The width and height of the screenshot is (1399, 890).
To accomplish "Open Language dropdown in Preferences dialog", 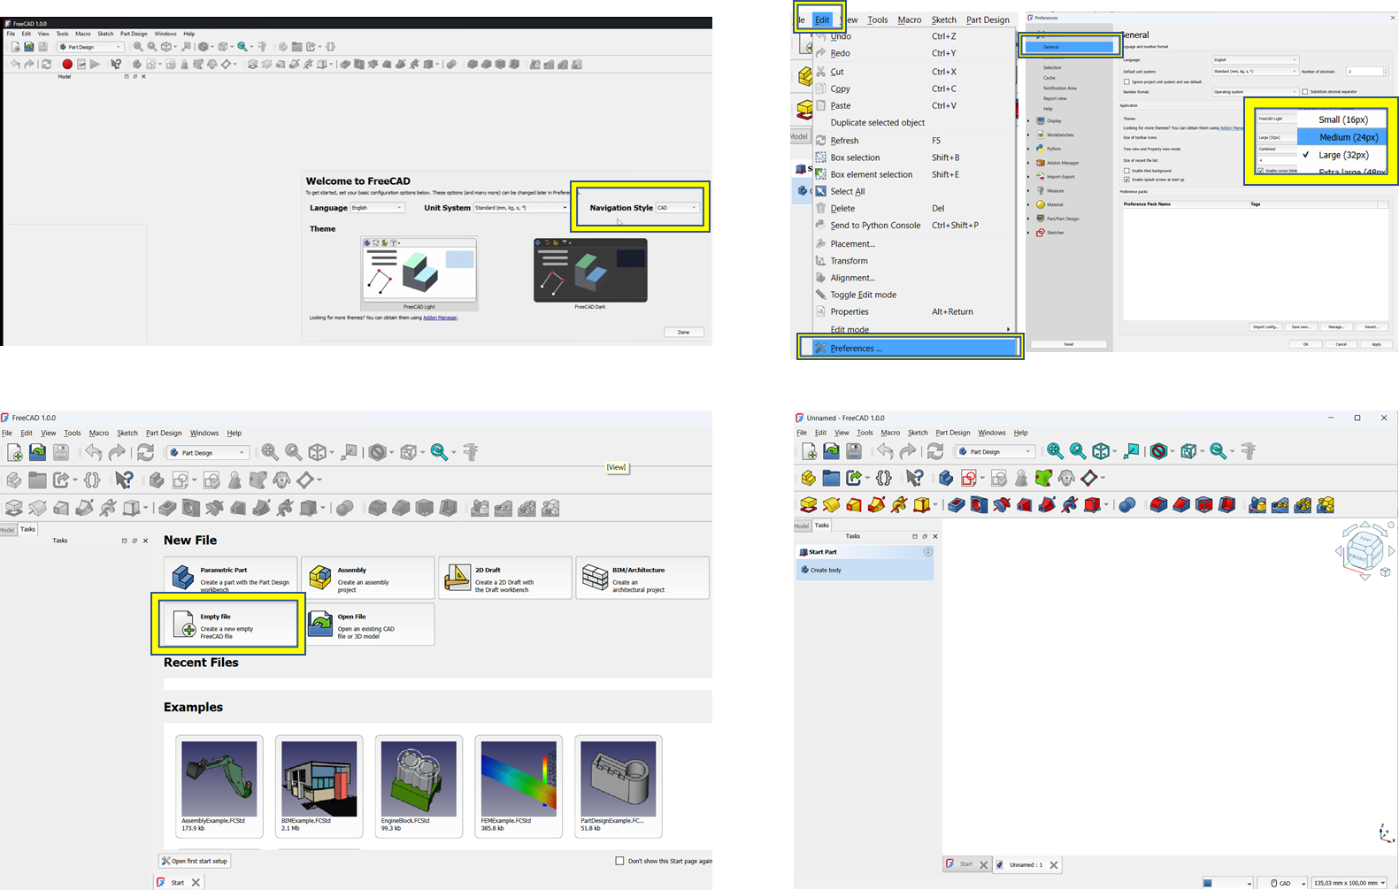I will (1255, 60).
